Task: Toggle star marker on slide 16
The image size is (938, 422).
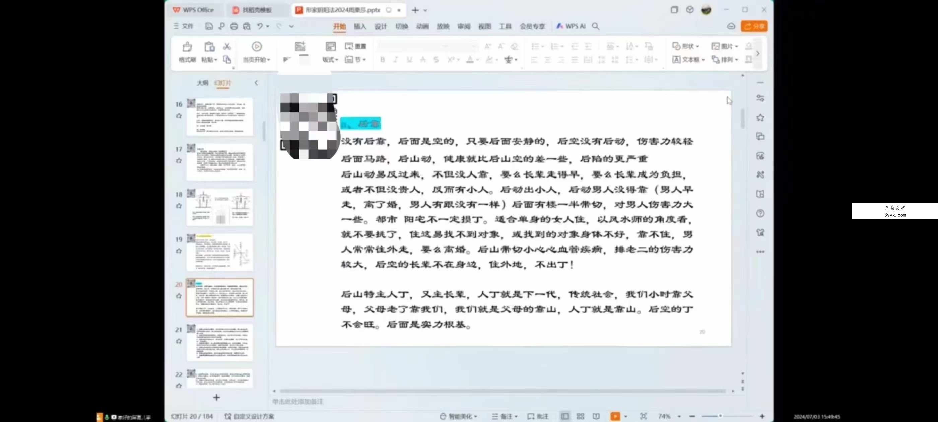Action: pyautogui.click(x=179, y=116)
